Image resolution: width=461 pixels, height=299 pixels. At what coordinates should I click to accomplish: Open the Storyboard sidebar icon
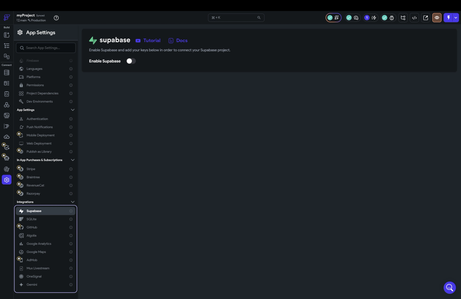point(7,56)
